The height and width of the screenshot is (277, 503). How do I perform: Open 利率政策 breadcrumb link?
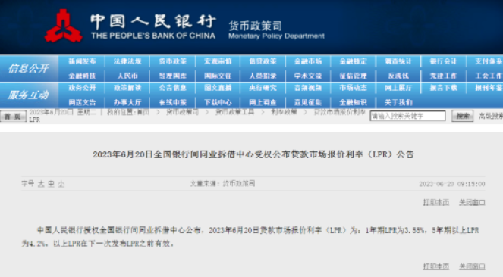[x=284, y=112]
